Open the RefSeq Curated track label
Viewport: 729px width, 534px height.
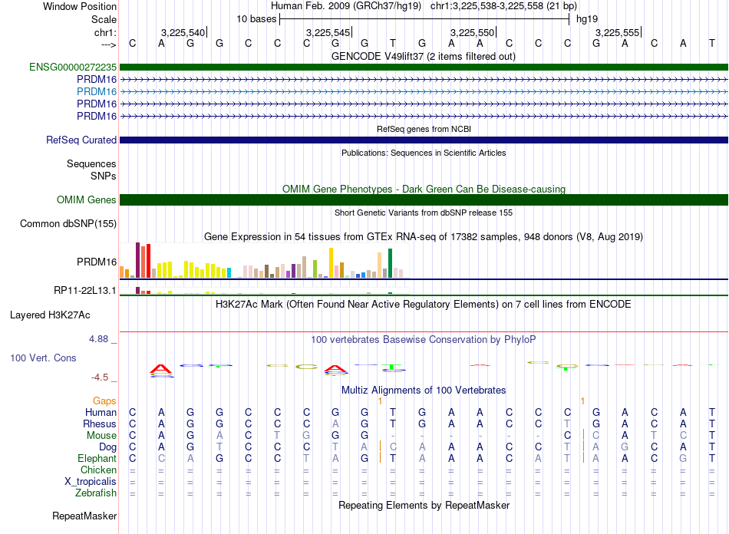point(81,140)
